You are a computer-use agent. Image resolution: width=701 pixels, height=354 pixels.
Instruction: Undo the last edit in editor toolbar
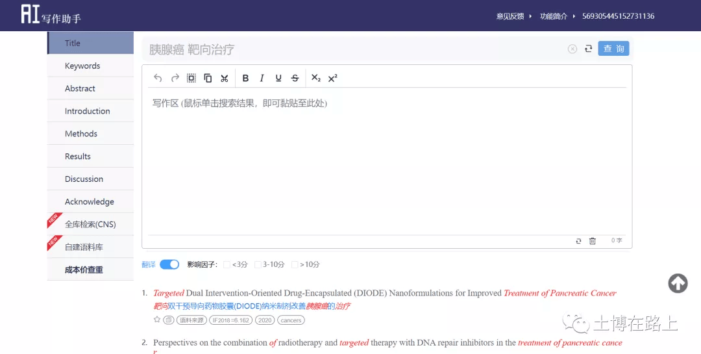(x=157, y=78)
